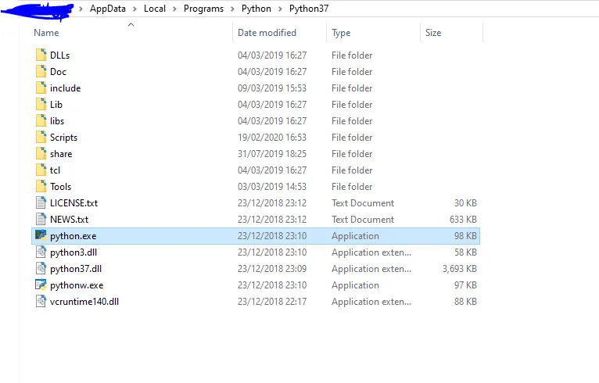The image size is (599, 383).
Task: Go to Local in the address breadcrumb
Action: click(x=154, y=9)
